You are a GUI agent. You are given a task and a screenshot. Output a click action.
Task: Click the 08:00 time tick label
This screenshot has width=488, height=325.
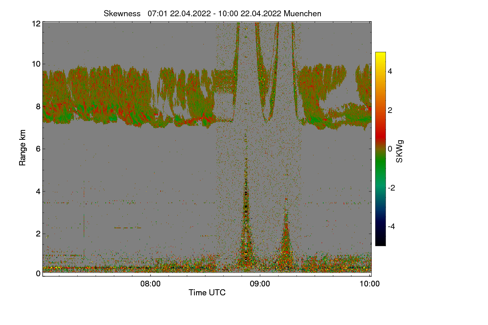(x=150, y=284)
